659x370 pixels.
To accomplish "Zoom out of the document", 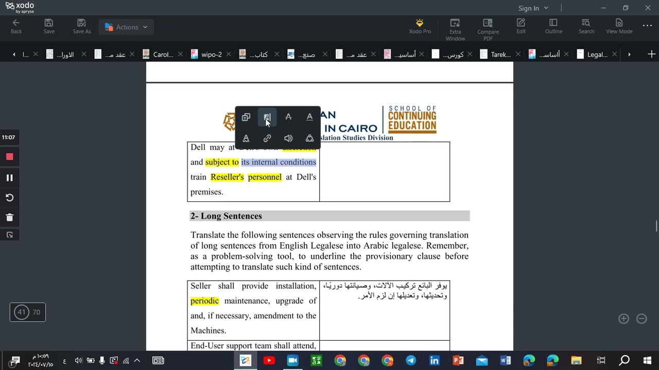I will [x=641, y=319].
